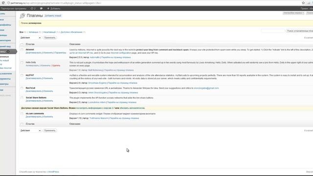Tick the Hello Dolly plugin checkbox
This screenshot has width=313, height=176.
[22, 63]
